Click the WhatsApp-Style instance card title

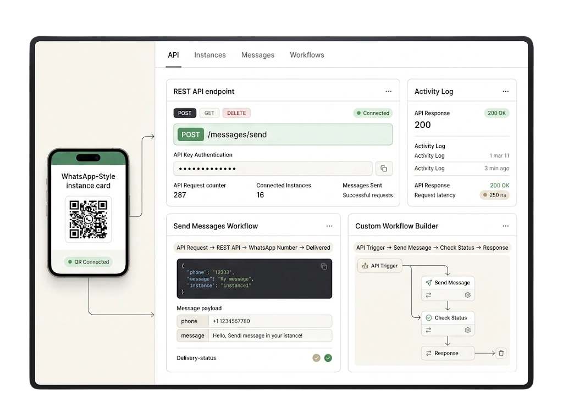pos(89,181)
